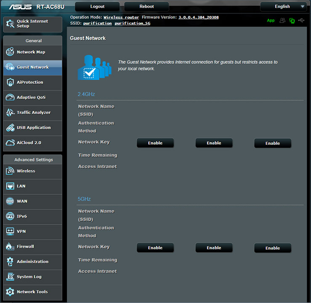Screen dimensions: 311x303
Task: Open the Network Map menu item
Action: pos(33,52)
